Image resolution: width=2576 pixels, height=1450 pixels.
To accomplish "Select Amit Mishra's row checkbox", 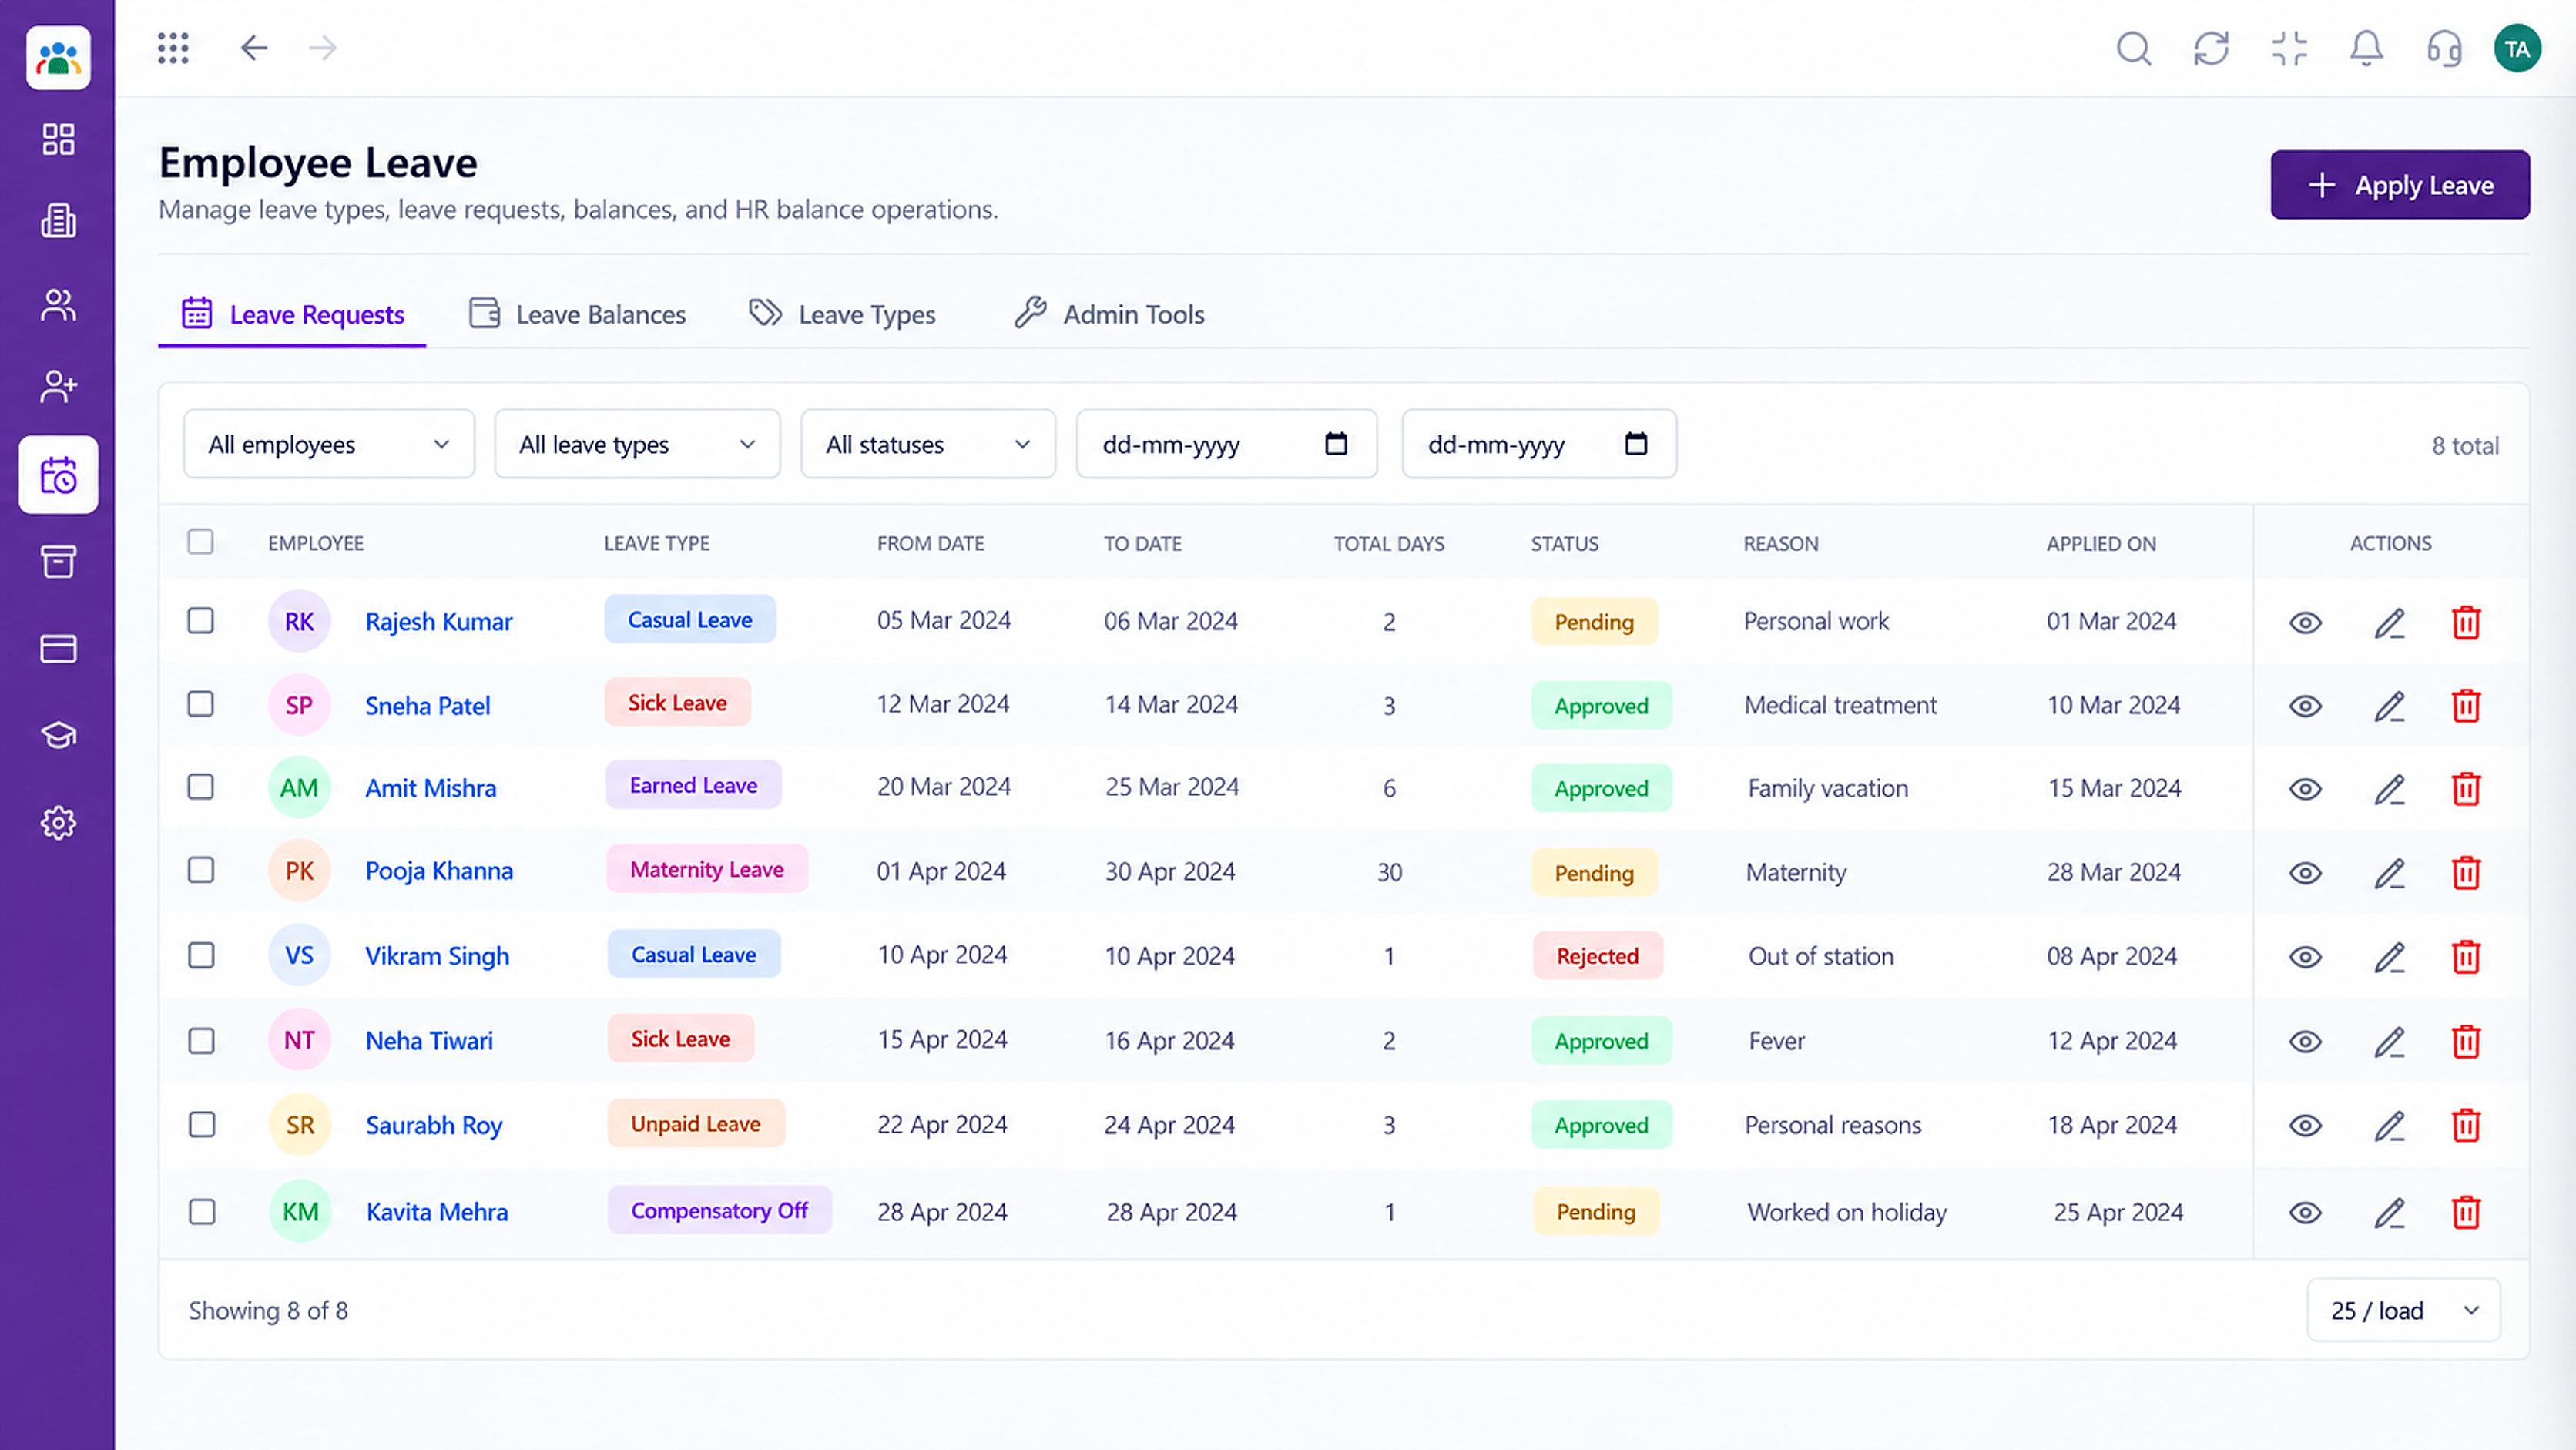I will click(201, 787).
